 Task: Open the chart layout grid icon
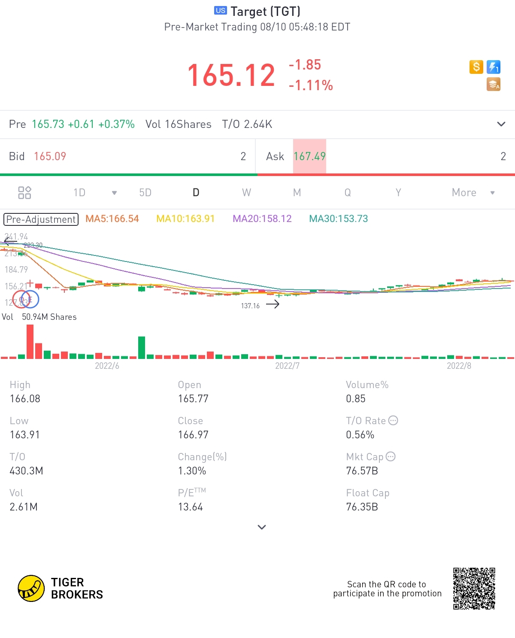pos(24,193)
